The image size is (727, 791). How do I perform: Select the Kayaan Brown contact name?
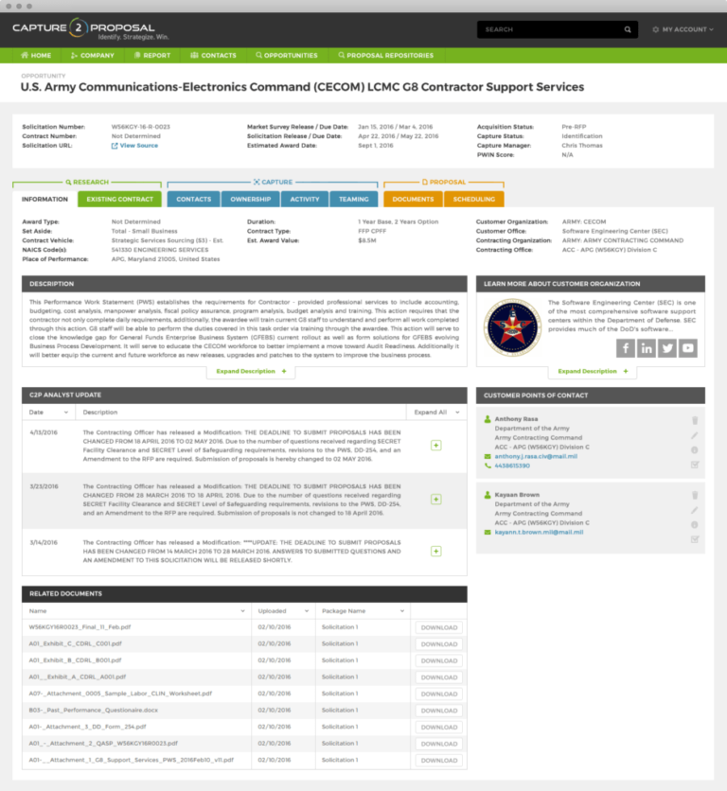pyautogui.click(x=517, y=495)
